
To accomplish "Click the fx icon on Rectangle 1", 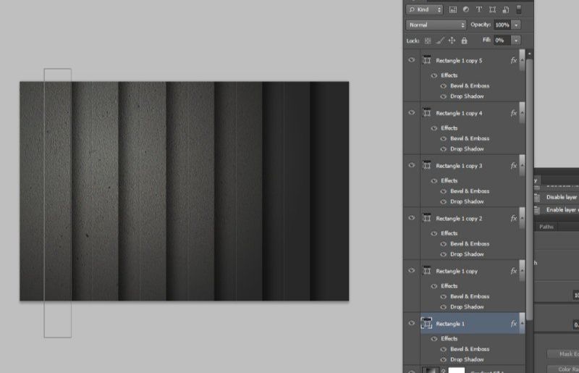I will [x=514, y=324].
